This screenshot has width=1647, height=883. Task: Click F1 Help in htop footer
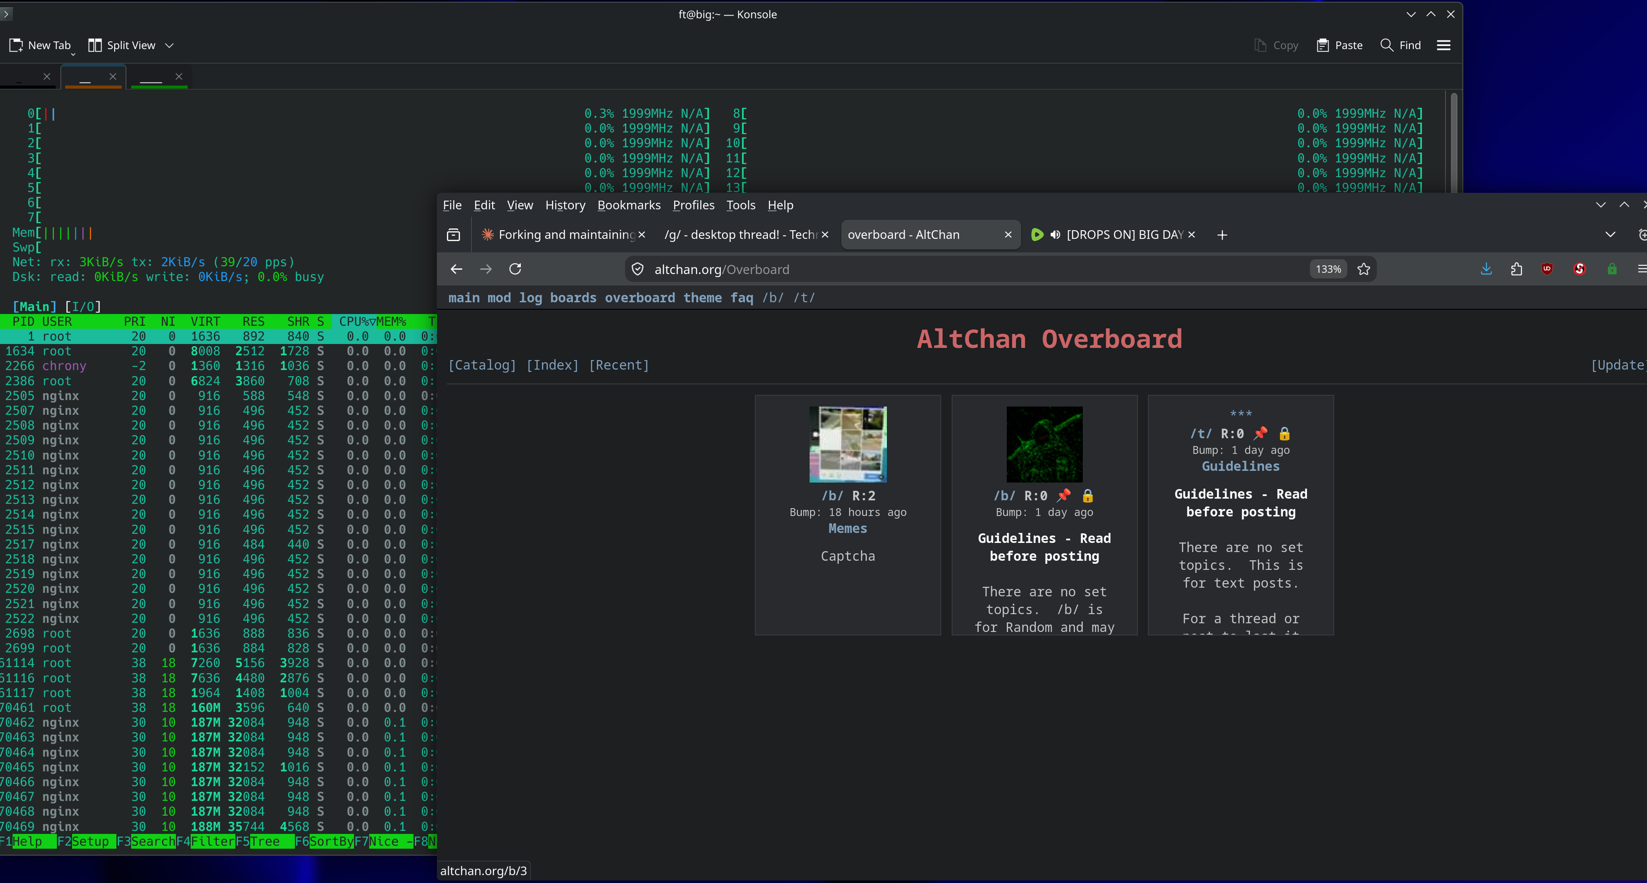point(27,841)
